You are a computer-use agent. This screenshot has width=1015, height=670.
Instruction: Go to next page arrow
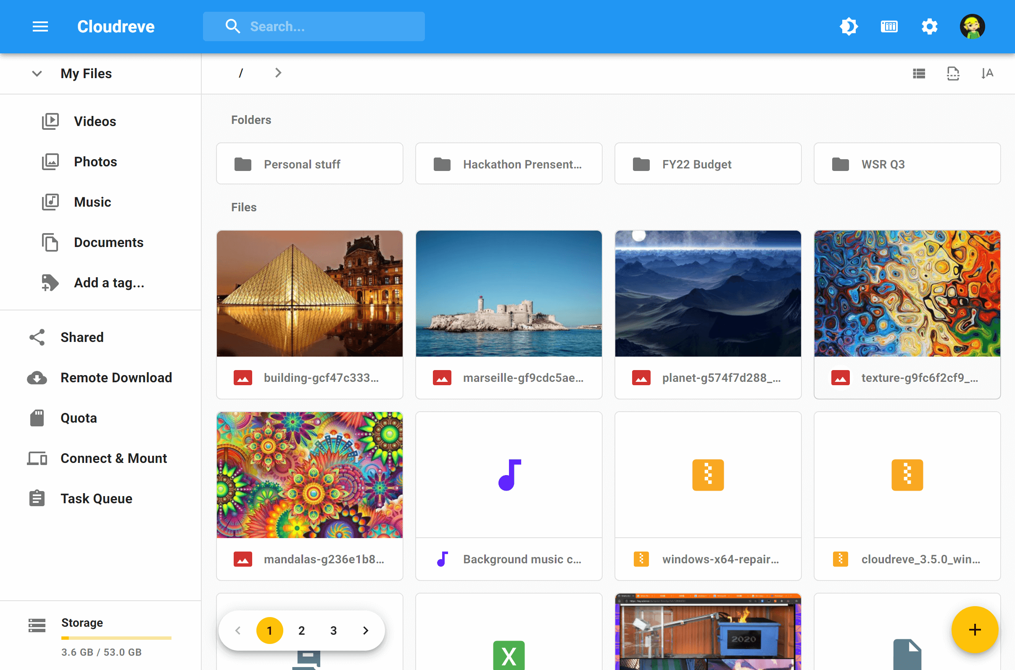coord(366,630)
